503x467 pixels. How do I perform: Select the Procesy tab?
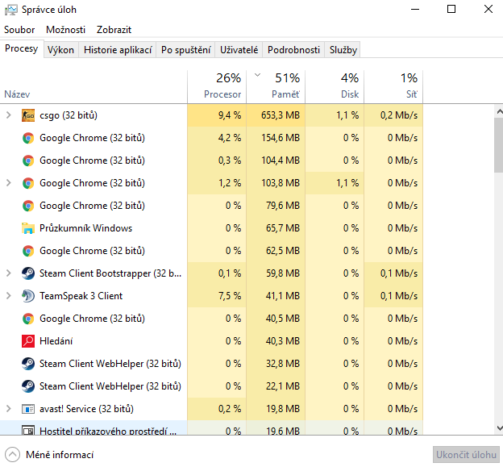pos(22,48)
